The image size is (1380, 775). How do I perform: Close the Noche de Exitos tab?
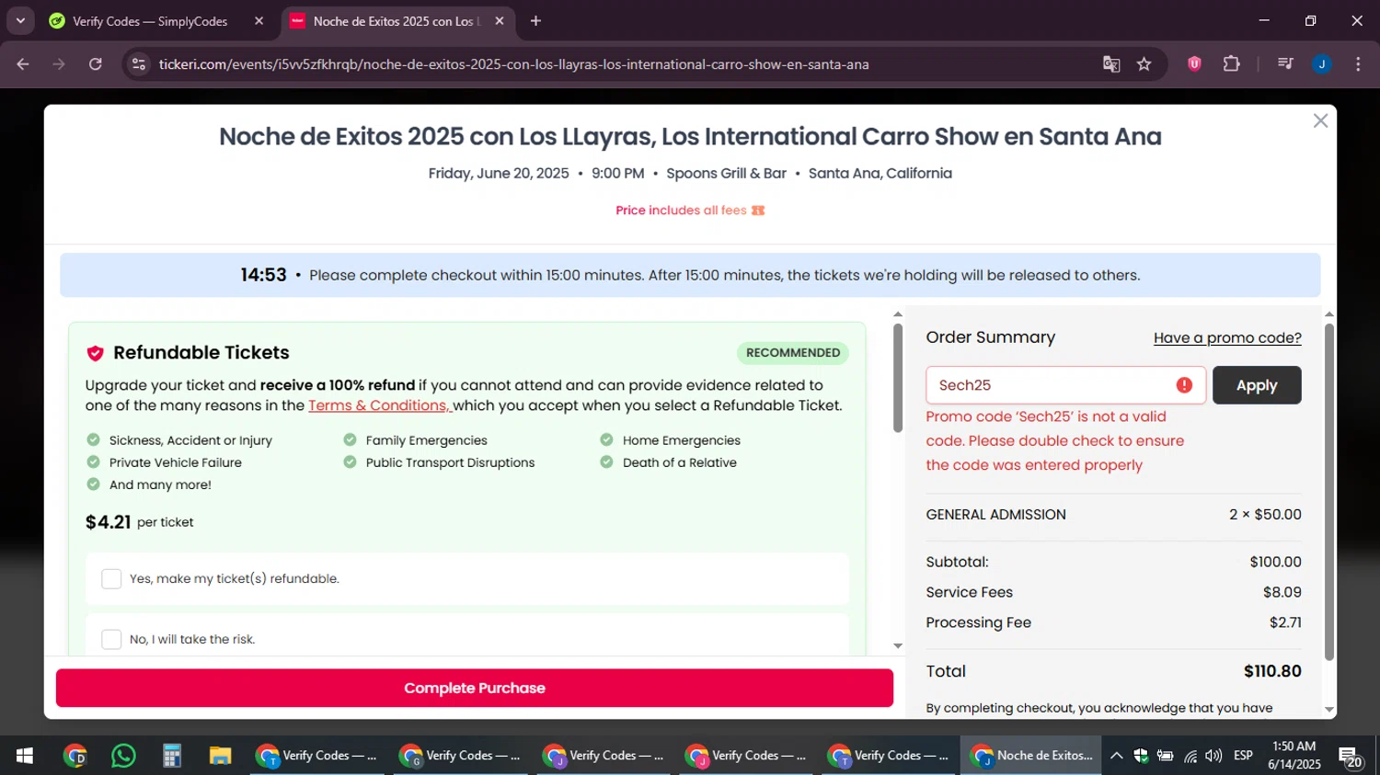pyautogui.click(x=500, y=21)
